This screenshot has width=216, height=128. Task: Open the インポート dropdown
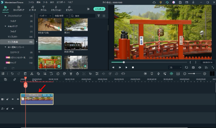coord(45,16)
